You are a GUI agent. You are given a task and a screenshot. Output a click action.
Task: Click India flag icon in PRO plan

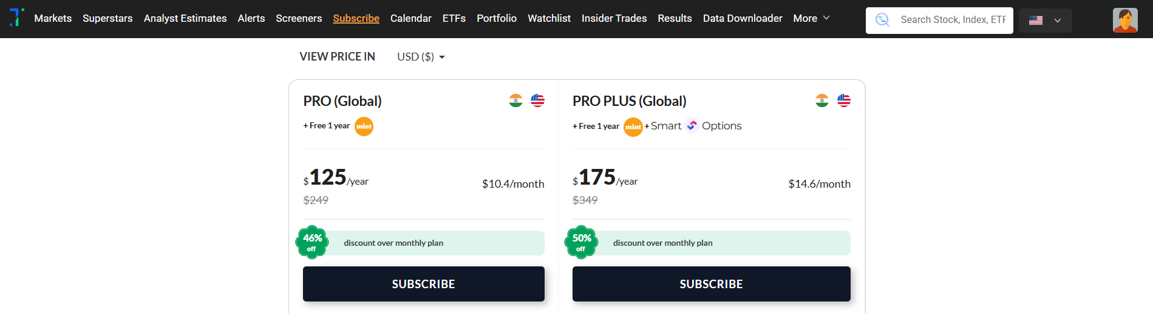click(515, 100)
